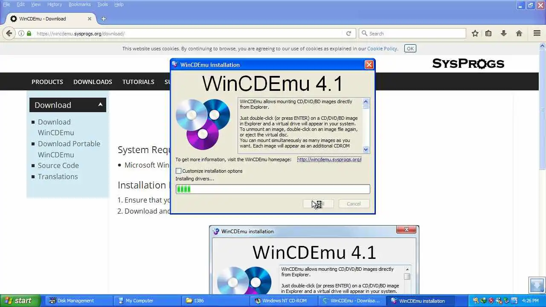Open DOWNLOADS in site navigation
Screen dimensions: 546x307
point(93,81)
